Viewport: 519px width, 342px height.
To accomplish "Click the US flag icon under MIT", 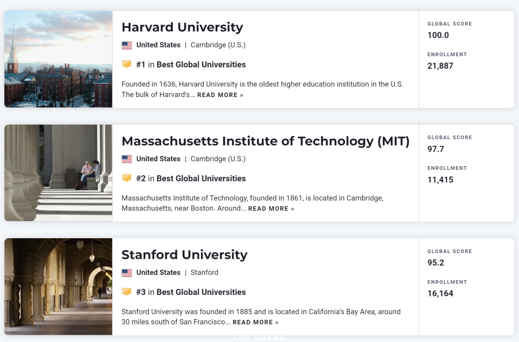I will pyautogui.click(x=127, y=159).
